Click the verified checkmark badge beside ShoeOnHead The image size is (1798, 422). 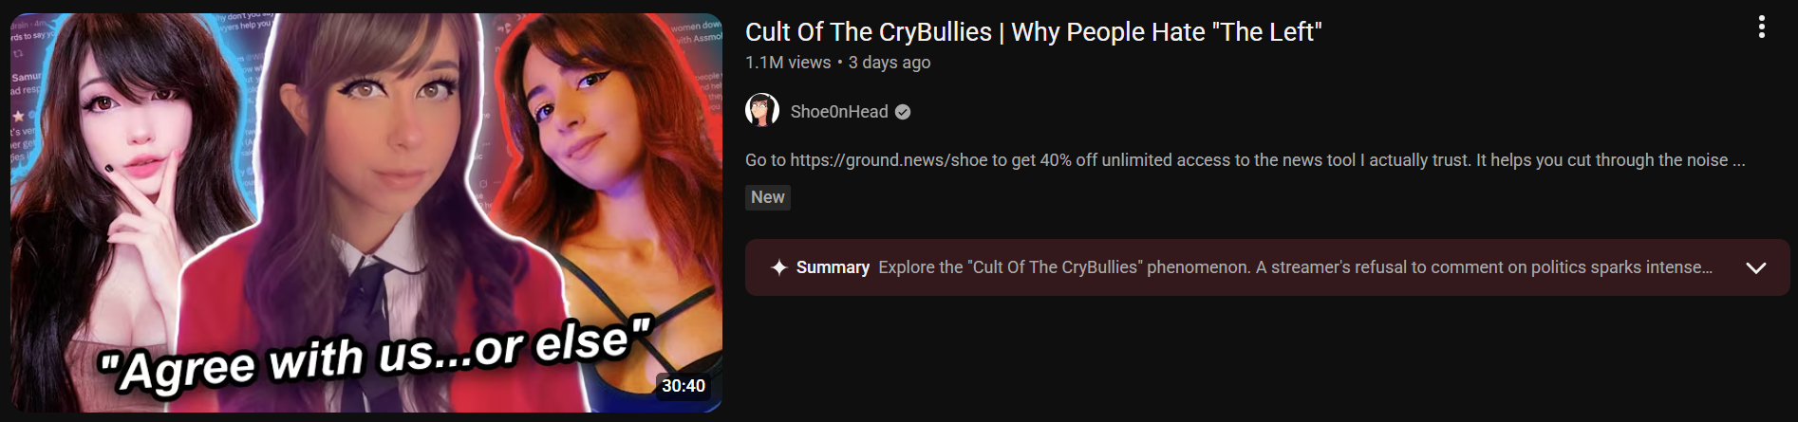coord(903,112)
